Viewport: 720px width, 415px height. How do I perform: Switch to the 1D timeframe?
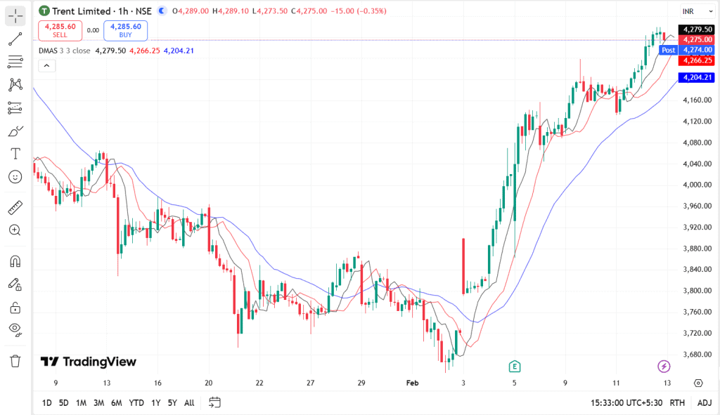46,403
